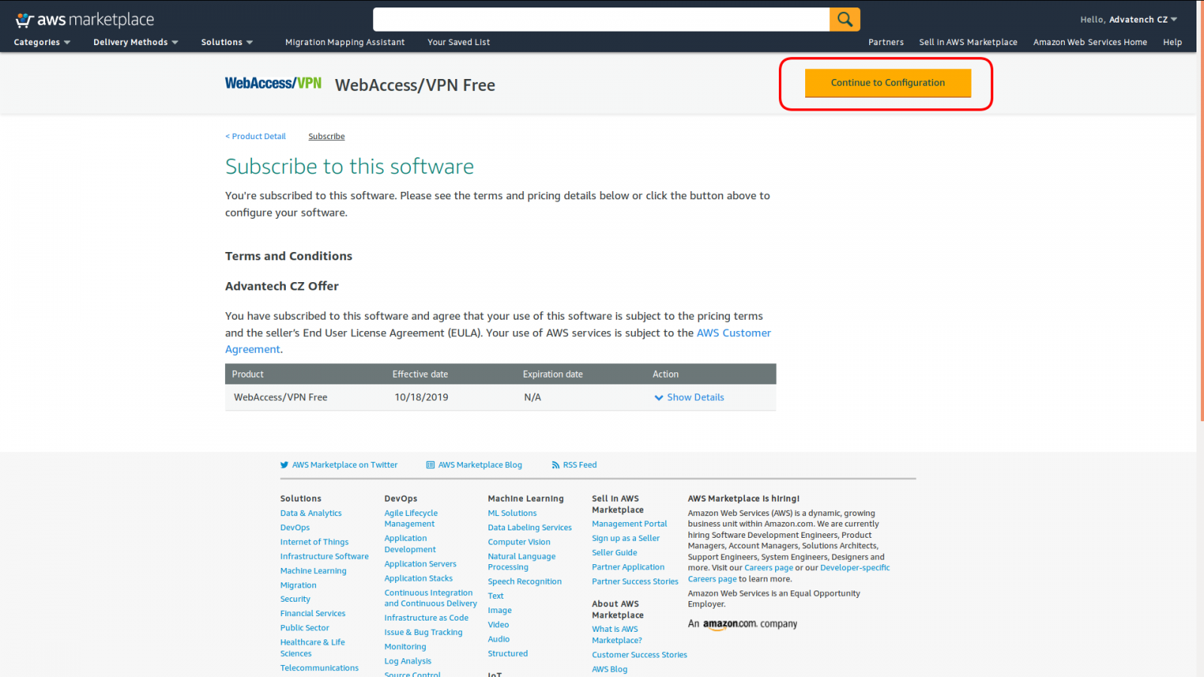Click Continue to Configuration button
This screenshot has height=677, width=1204.
pyautogui.click(x=887, y=83)
